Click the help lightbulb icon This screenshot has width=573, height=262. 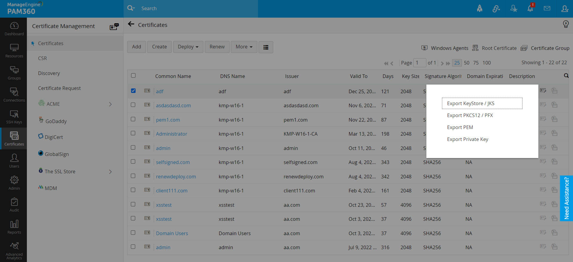click(566, 24)
